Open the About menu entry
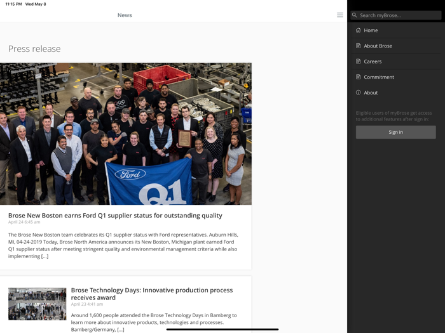 tap(395, 93)
